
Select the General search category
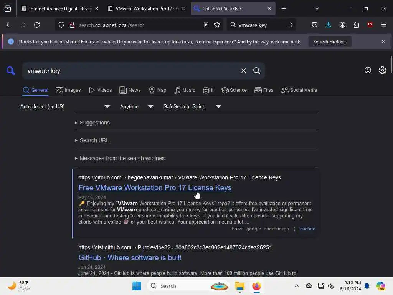pos(36,90)
